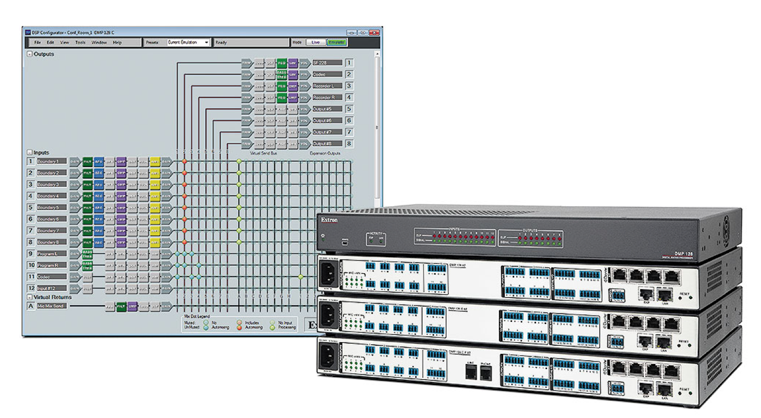This screenshot has height=418, width=761.
Task: Open the purple CMP block on Mic Mix Send
Action: point(132,306)
